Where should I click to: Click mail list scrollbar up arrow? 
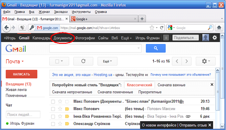point(218,70)
